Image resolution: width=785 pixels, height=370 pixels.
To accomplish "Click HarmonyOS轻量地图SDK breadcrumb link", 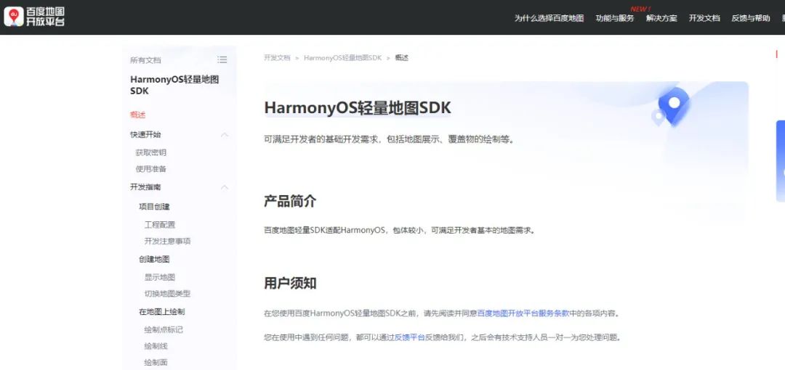I will 342,58.
